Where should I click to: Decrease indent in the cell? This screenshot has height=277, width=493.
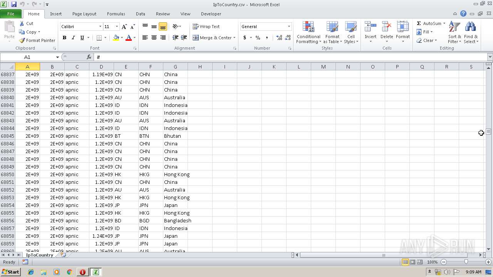tap(175, 38)
